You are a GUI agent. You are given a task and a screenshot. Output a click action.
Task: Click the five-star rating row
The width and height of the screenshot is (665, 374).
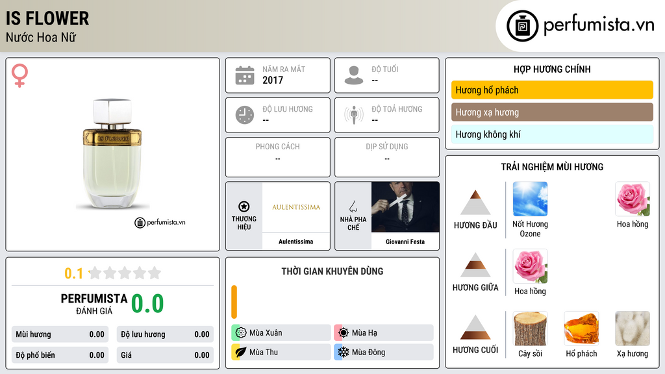pos(125,273)
